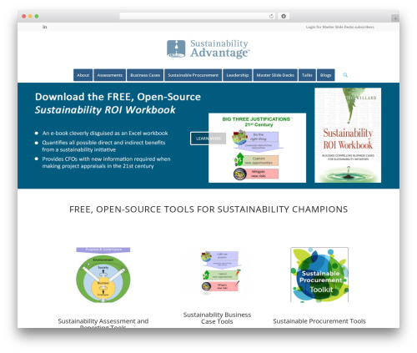This screenshot has height=353, width=417.
Task: Click the Big Three Justifications slide image
Action: (257, 148)
